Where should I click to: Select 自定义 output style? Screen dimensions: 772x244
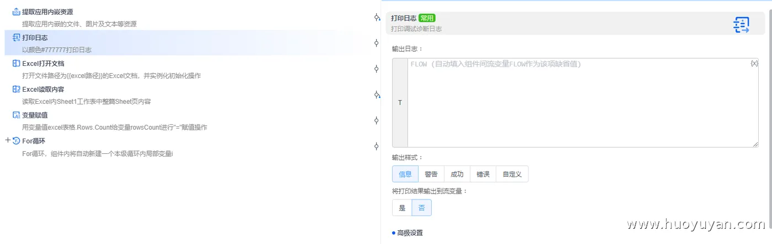512,174
